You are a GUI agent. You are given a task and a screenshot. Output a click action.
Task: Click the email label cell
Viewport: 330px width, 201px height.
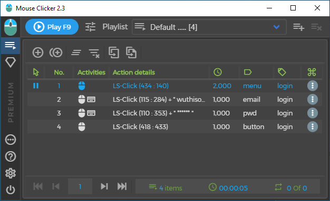(251, 99)
